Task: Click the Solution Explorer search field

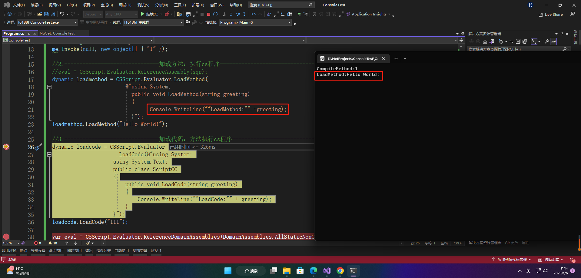Action: (519, 49)
